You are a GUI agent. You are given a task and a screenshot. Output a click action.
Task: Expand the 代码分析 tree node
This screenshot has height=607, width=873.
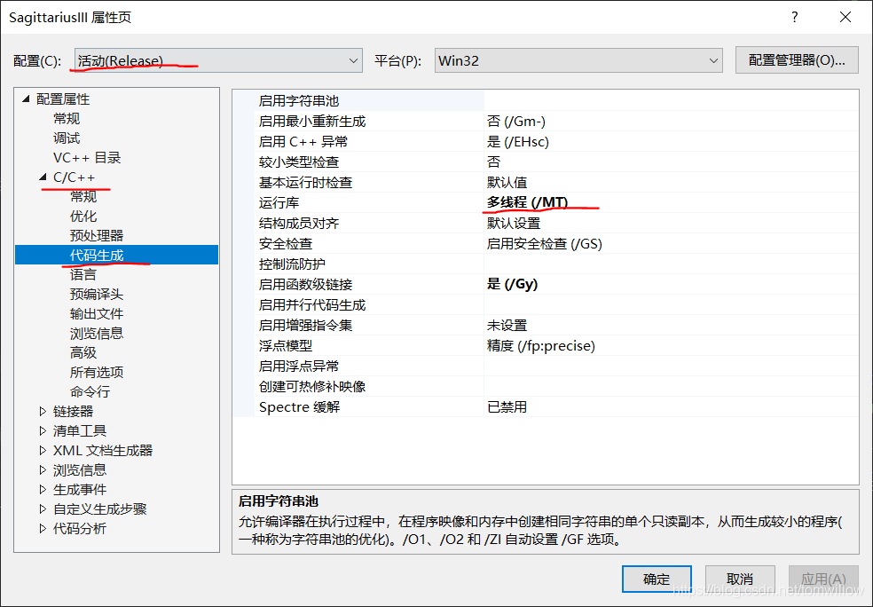(43, 529)
